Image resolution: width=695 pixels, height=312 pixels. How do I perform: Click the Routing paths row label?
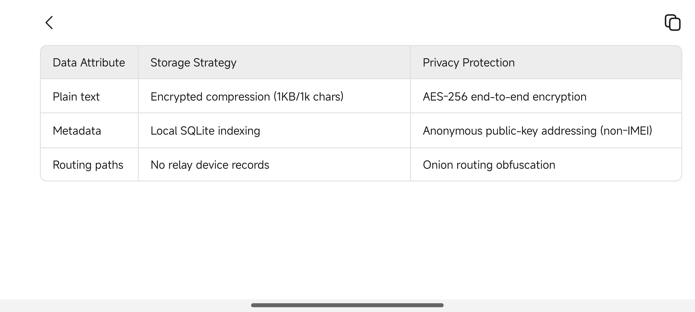point(88,165)
